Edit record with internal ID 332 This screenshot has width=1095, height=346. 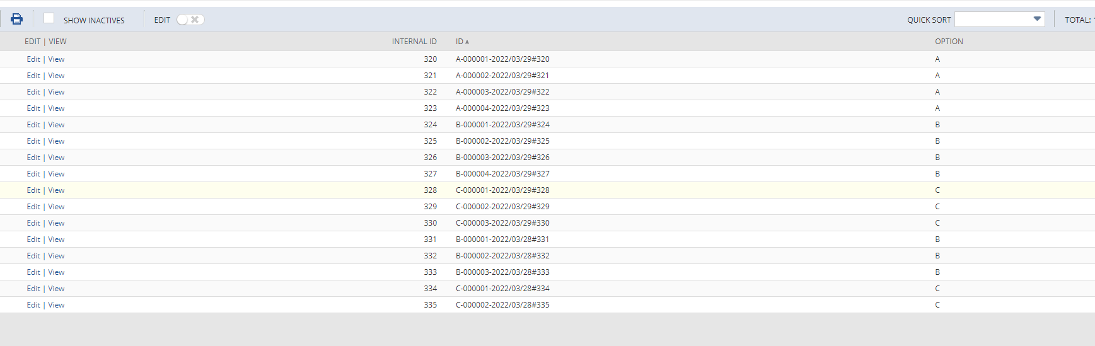(x=33, y=256)
